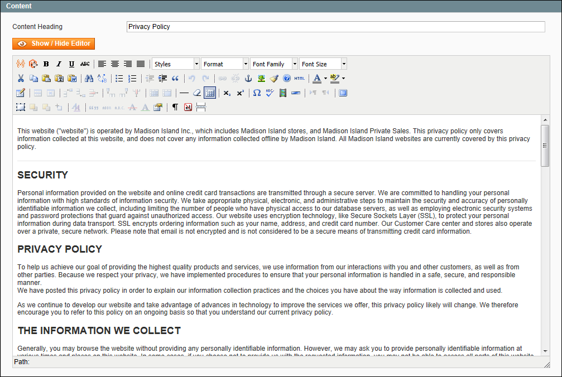Click the Paste clipboard icon

coord(46,78)
